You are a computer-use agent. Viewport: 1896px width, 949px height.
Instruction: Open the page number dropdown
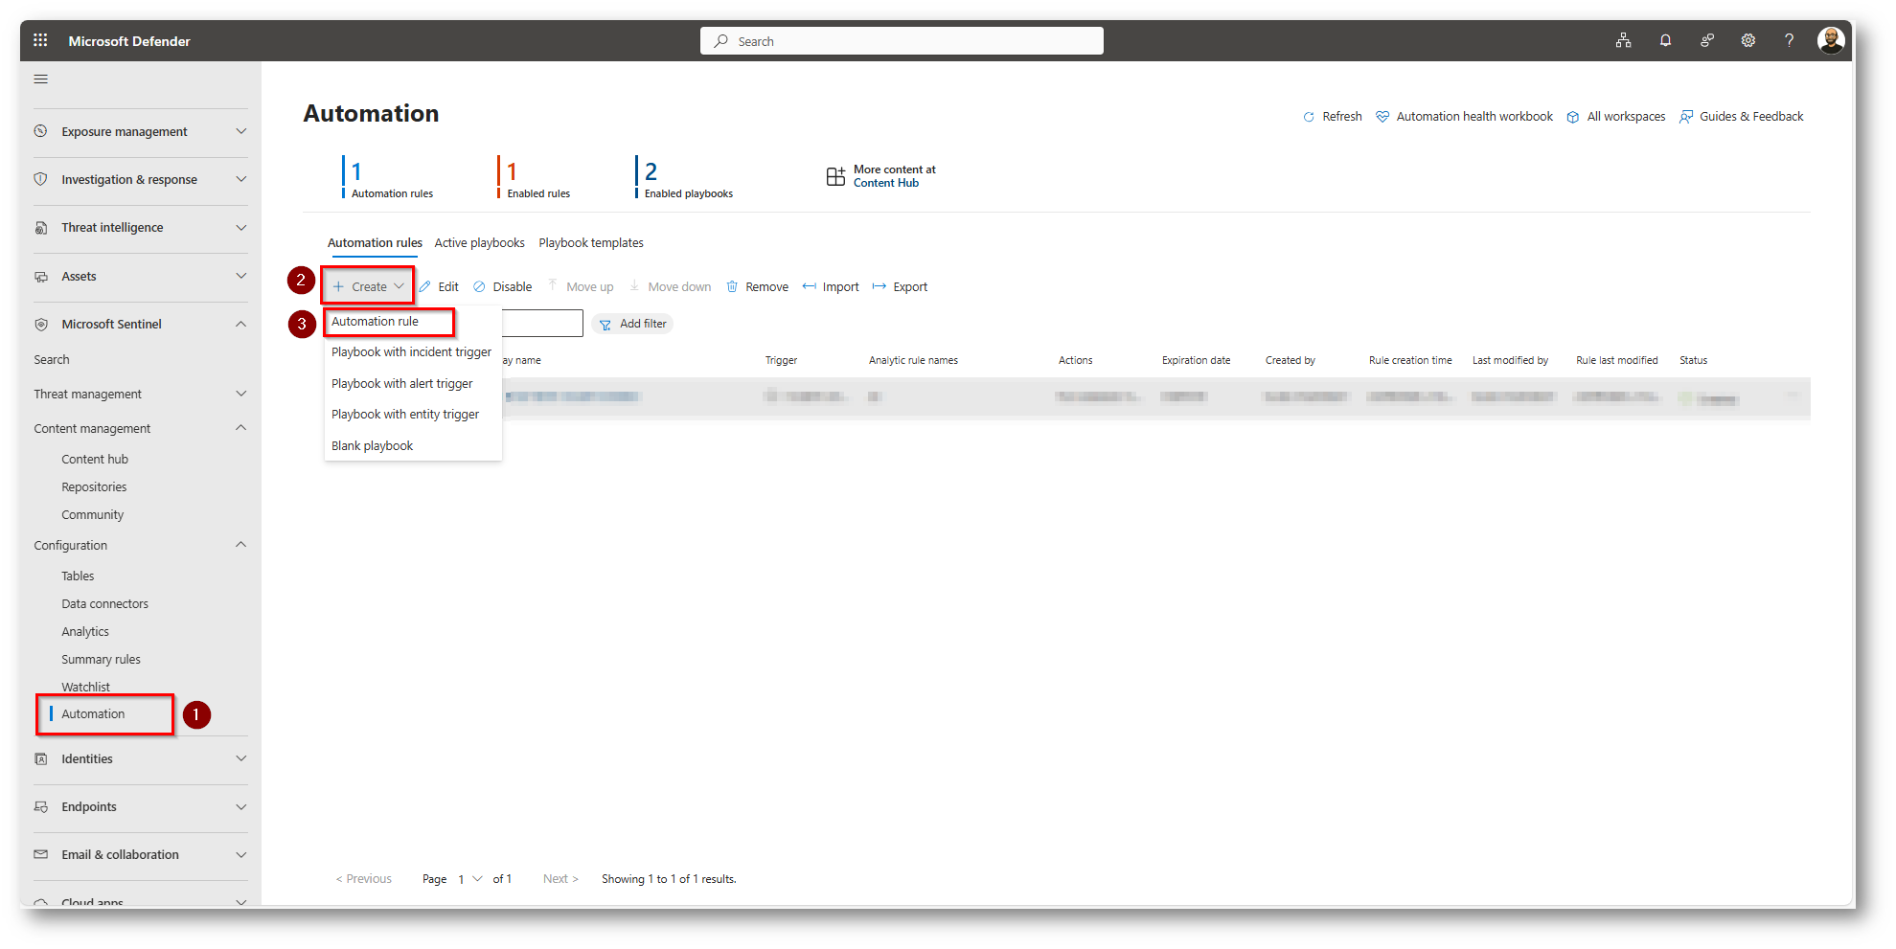469,879
